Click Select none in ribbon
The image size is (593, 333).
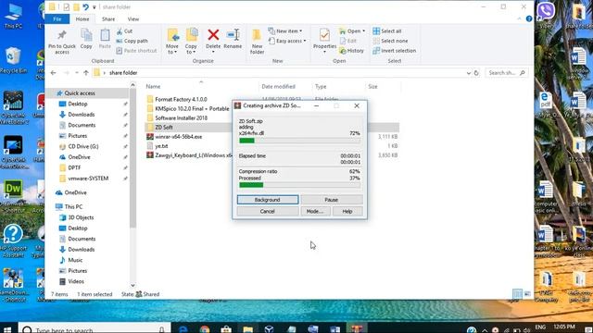390,41
